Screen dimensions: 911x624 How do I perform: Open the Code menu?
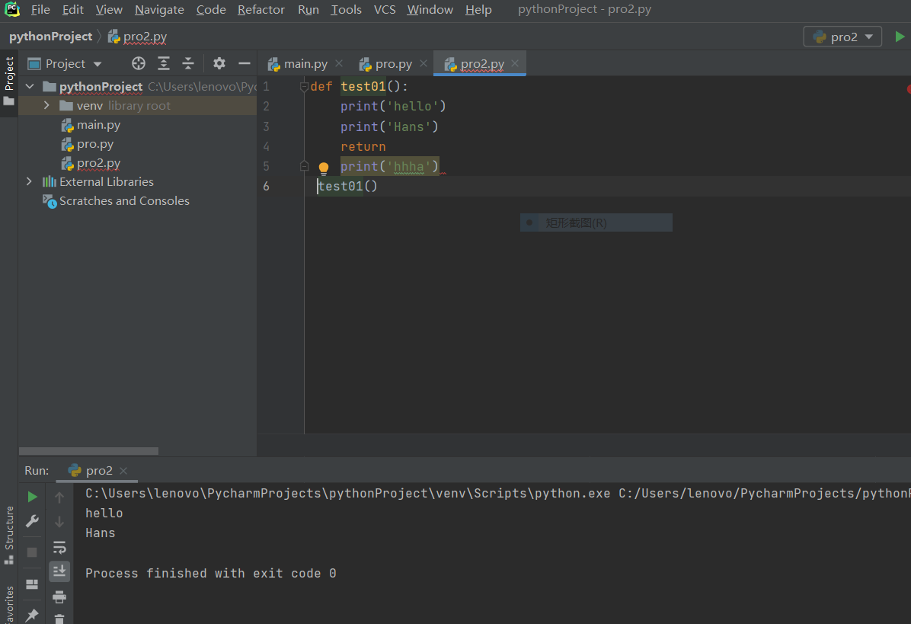tap(211, 10)
